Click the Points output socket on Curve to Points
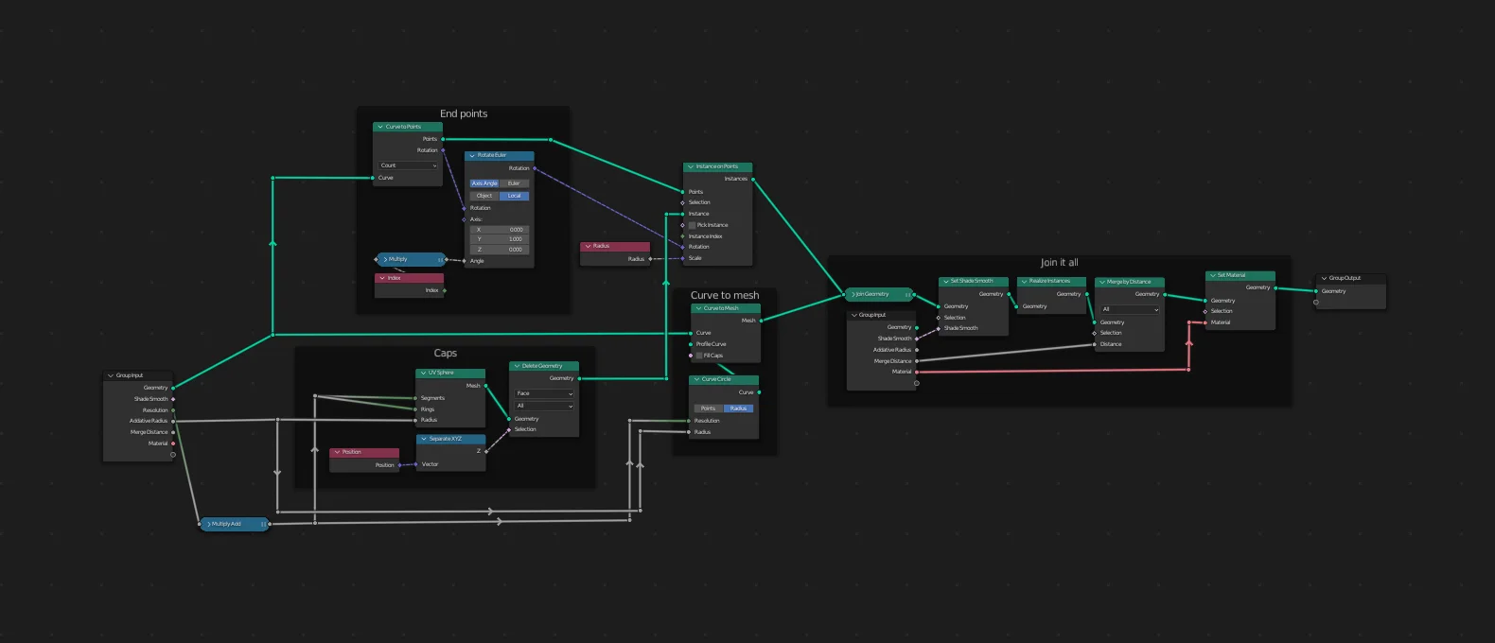 point(443,139)
